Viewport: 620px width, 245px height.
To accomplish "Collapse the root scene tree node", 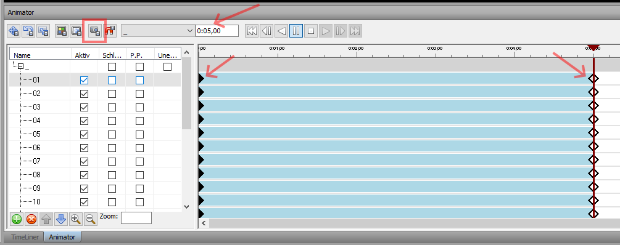I will point(20,66).
